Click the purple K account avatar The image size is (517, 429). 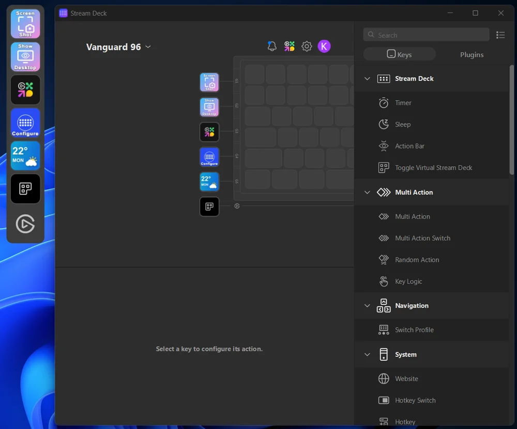[324, 46]
